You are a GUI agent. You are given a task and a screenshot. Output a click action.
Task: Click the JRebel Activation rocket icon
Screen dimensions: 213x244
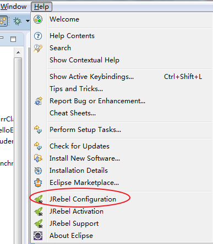click(39, 211)
